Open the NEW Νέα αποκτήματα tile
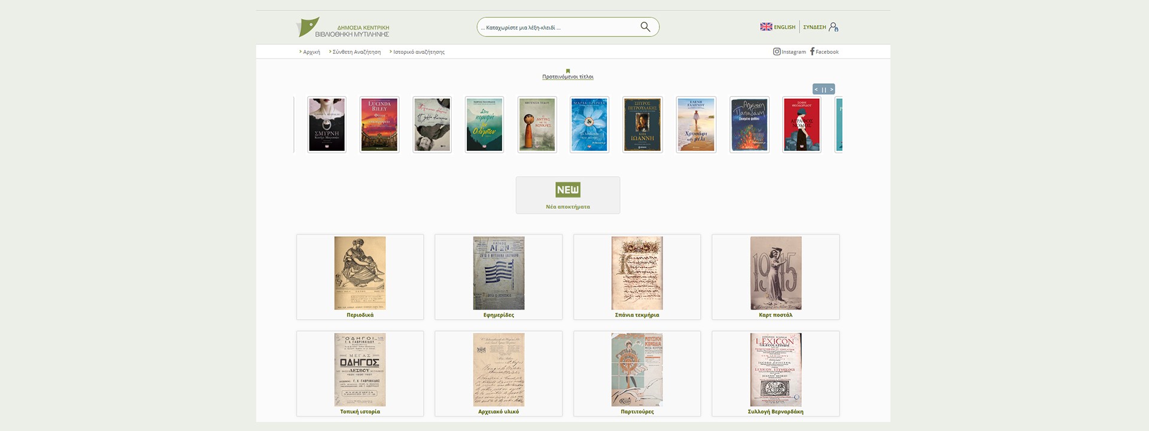The image size is (1149, 431). [567, 195]
